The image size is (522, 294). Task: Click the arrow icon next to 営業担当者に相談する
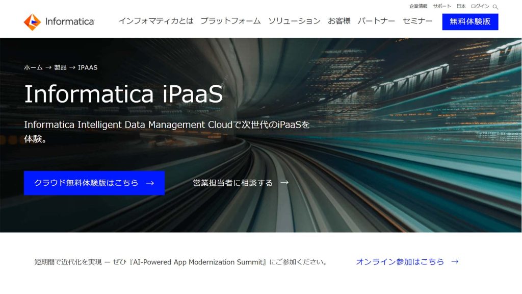click(284, 183)
